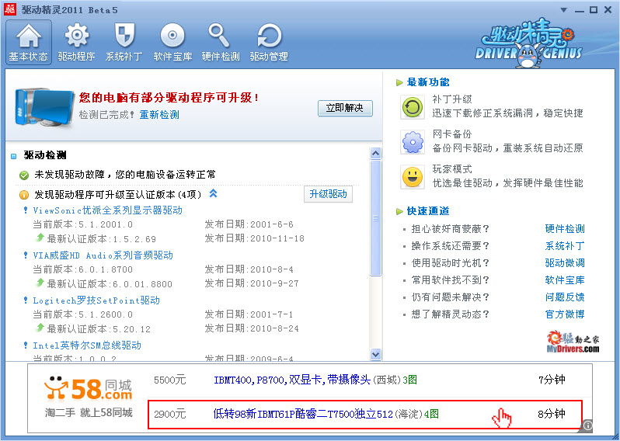Screen dimensions: 620x441
Task: Click the orange info icon beside 发现驱动程序可升级
Action: [x=24, y=195]
